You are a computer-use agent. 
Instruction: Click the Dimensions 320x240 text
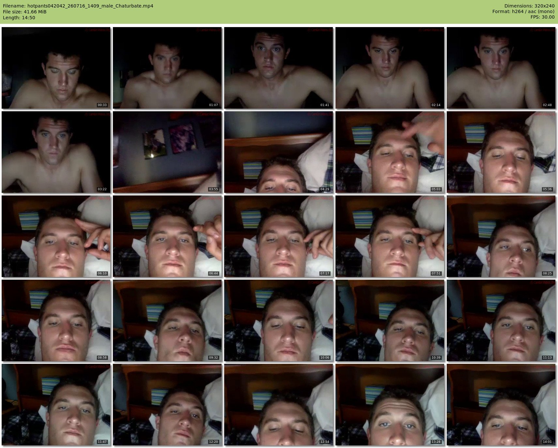point(529,6)
